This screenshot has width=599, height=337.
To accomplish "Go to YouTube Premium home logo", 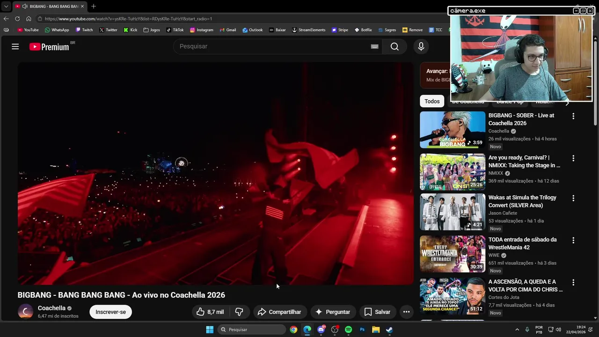I will 49,46.
